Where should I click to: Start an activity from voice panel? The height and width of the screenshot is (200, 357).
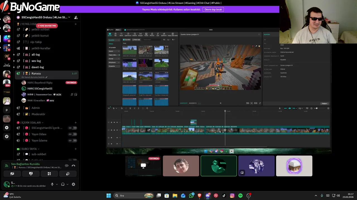(x=49, y=174)
